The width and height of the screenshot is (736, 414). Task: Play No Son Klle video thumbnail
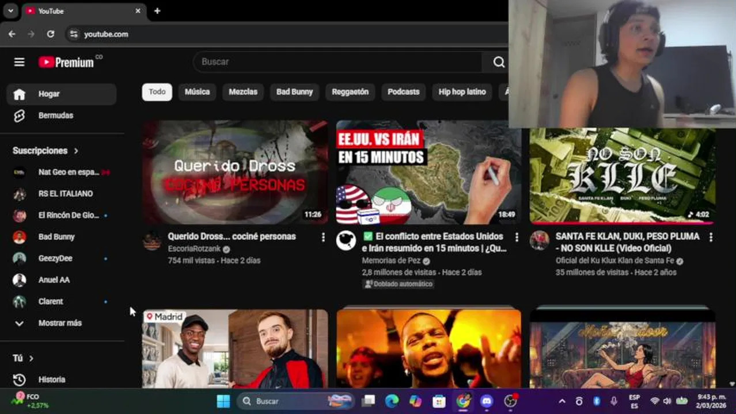[623, 175]
